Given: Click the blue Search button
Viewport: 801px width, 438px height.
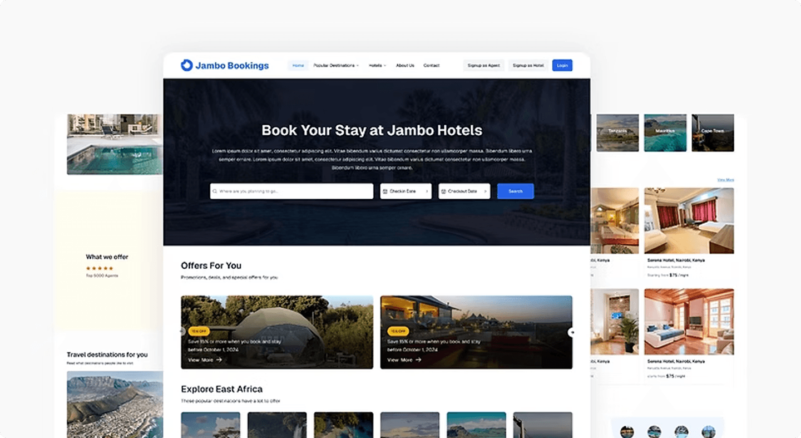Looking at the screenshot, I should tap(516, 191).
